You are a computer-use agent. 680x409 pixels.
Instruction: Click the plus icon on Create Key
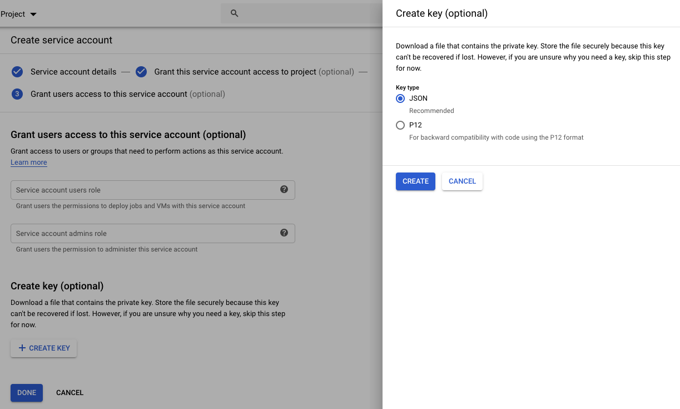[x=22, y=348]
